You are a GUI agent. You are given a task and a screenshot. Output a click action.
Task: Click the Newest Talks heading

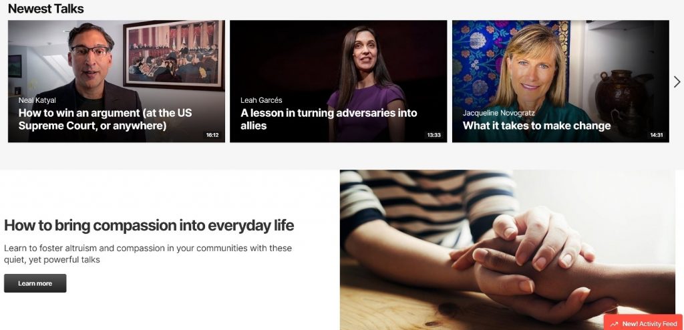[46, 8]
